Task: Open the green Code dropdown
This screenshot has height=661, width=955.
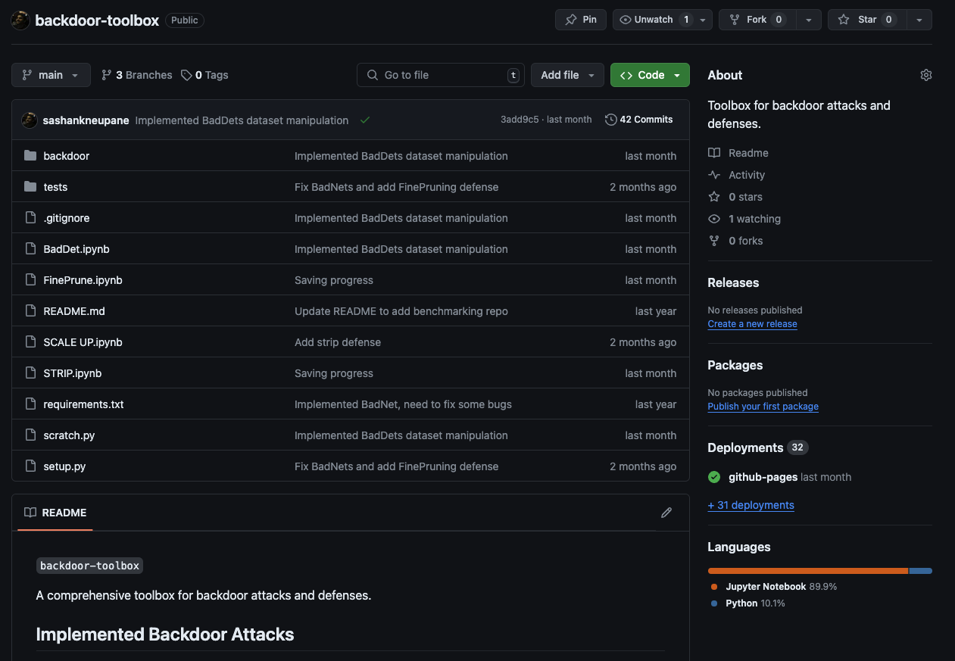Action: pos(650,75)
